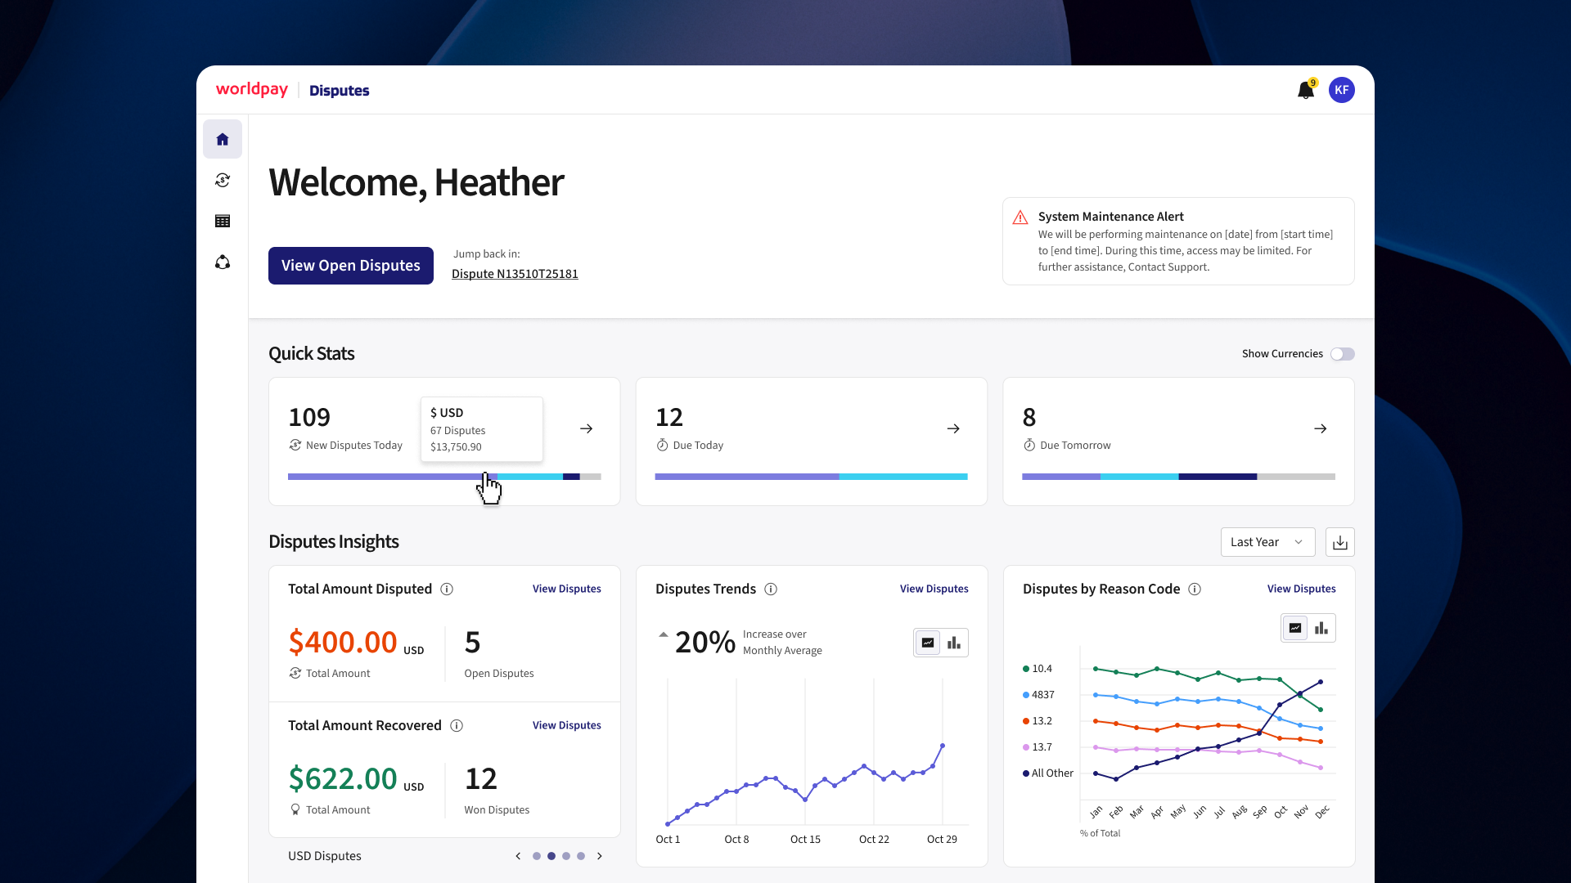
Task: Download disputes insights report icon
Action: (1340, 542)
